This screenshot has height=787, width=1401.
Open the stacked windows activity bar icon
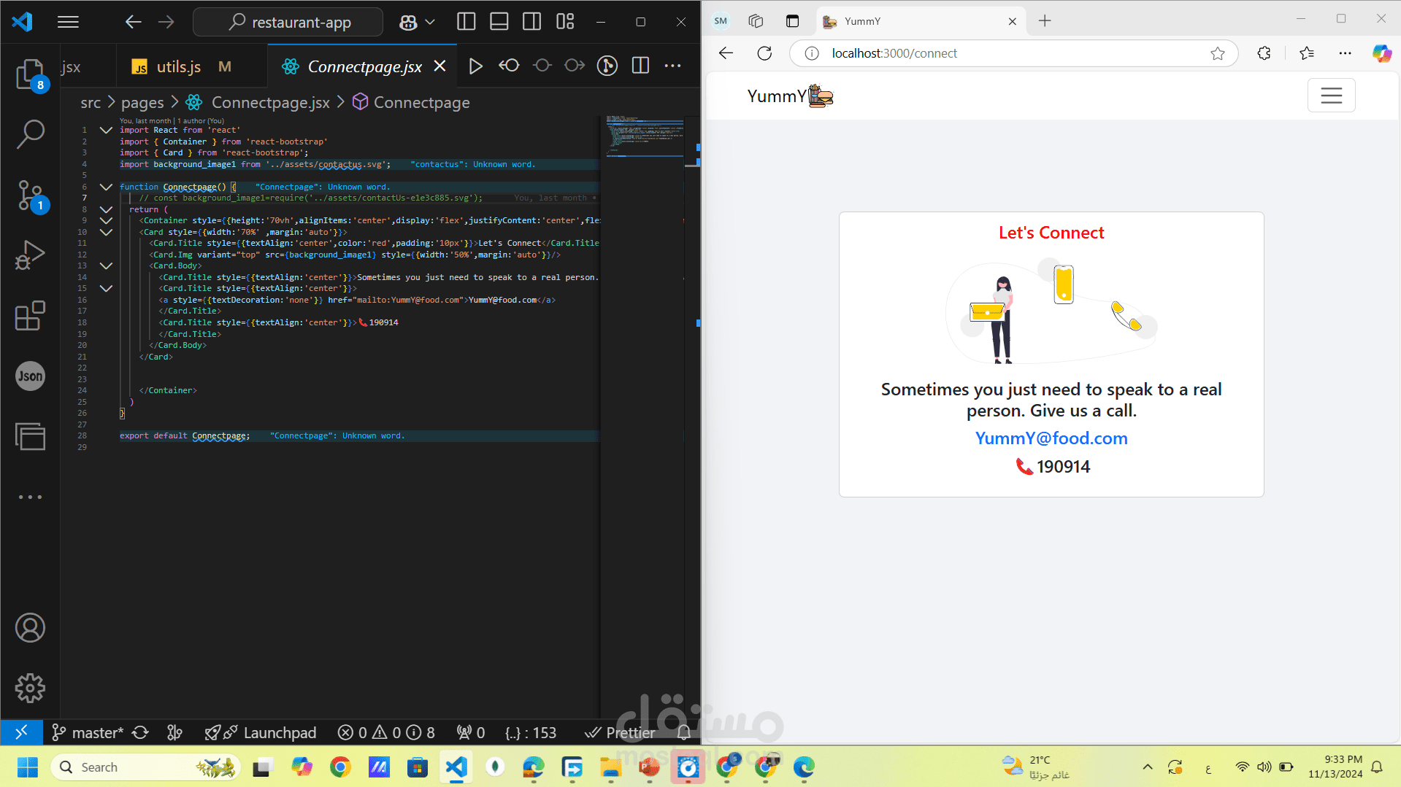30,436
